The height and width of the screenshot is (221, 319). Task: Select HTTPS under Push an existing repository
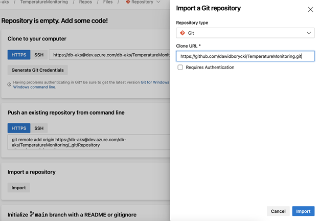[19, 128]
